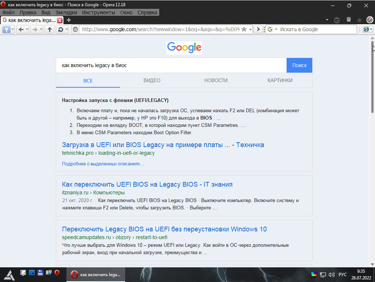
Task: Open the Закладки menu
Action: coord(66,12)
